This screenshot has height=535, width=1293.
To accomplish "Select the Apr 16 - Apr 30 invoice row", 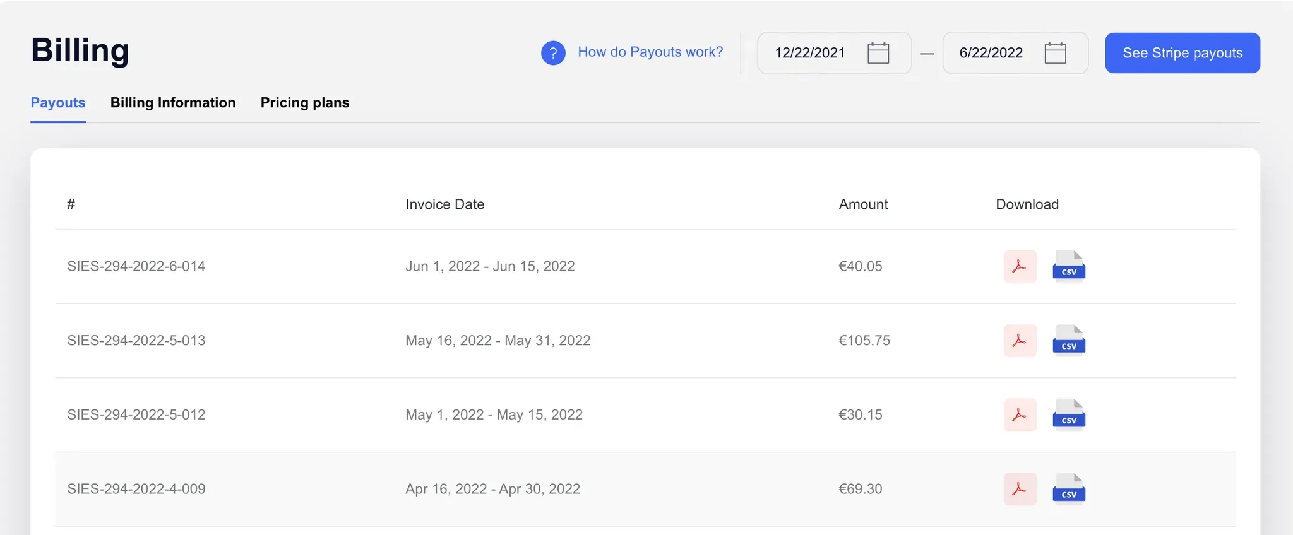I will (492, 489).
